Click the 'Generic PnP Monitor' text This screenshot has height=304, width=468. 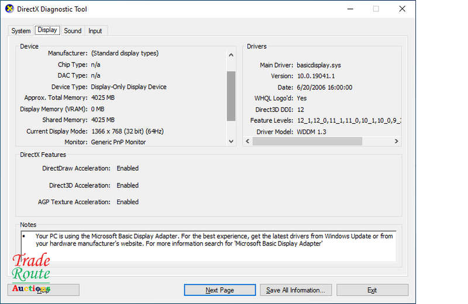(118, 142)
